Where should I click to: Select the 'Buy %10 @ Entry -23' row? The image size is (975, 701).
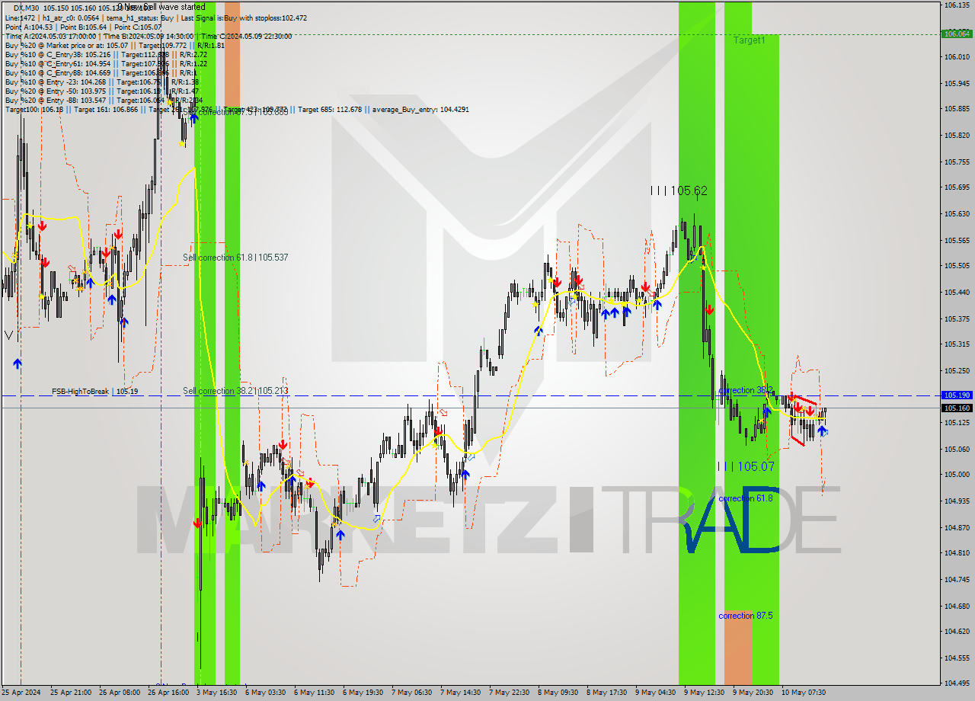tap(101, 82)
